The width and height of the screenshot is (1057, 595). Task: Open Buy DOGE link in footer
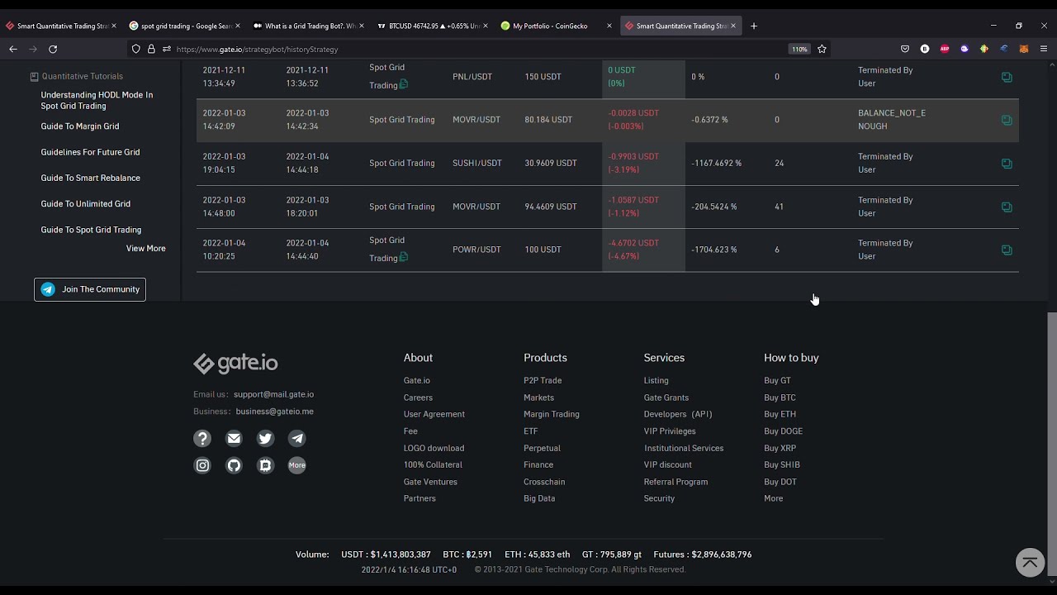[x=784, y=431]
